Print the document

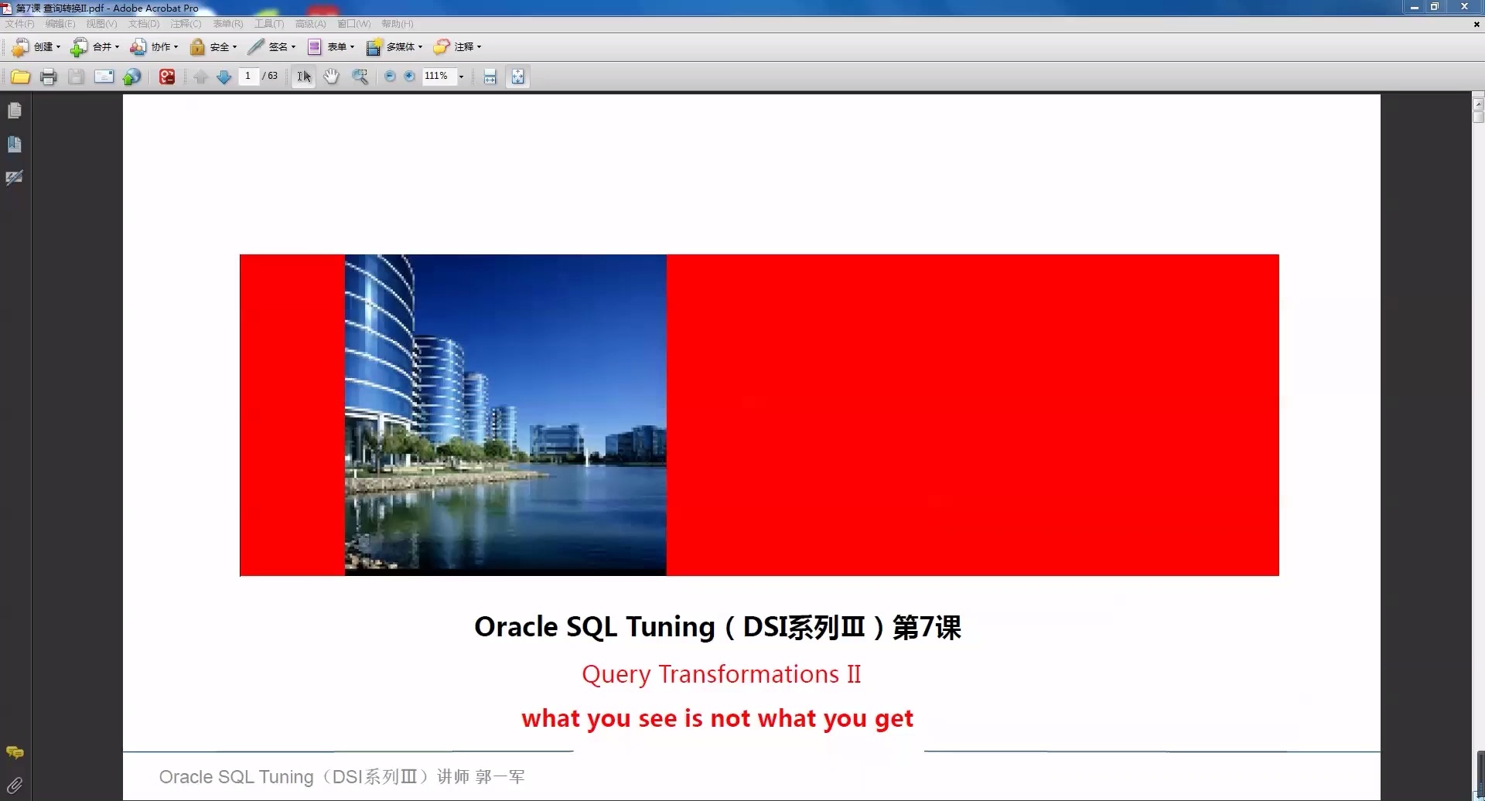[x=49, y=76]
